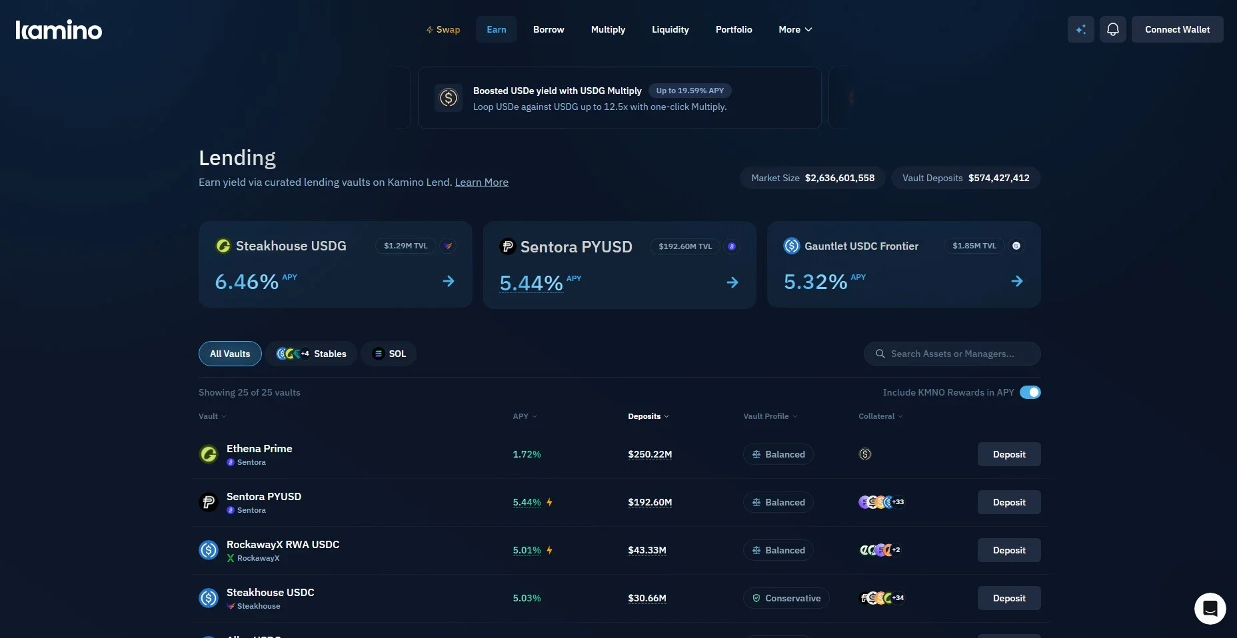Click Connect Wallet
The image size is (1237, 638).
tap(1177, 29)
